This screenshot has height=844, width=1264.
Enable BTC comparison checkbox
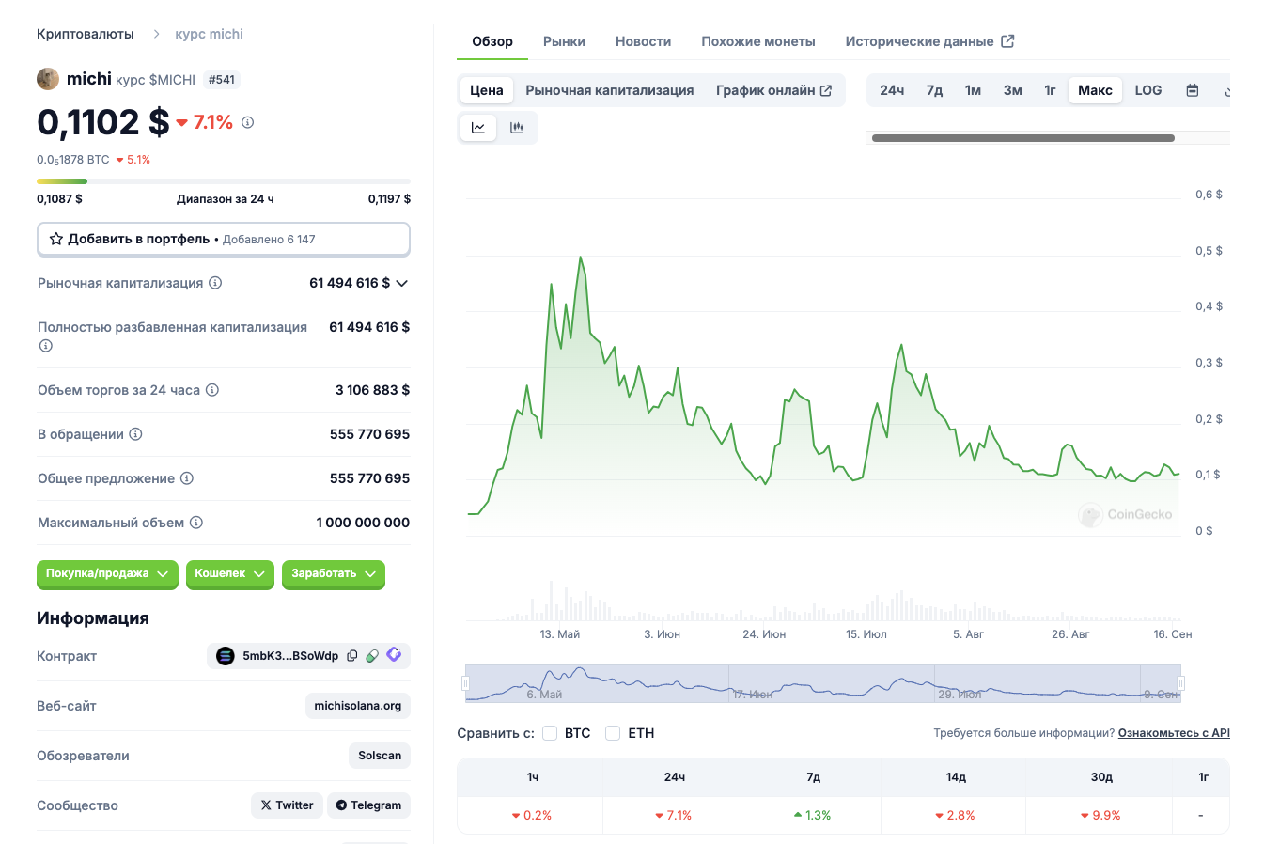pos(550,733)
